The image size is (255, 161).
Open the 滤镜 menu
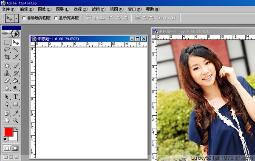tap(99, 9)
